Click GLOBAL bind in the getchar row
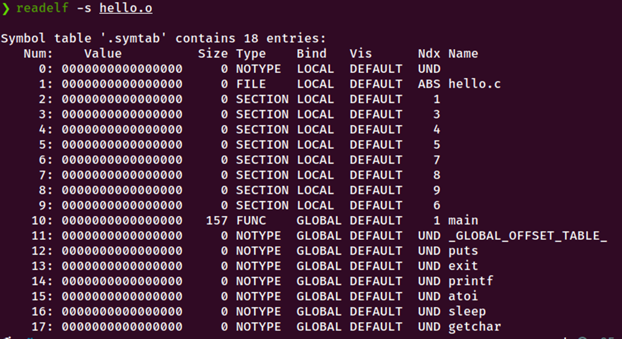Image resolution: width=622 pixels, height=339 pixels. pyautogui.click(x=319, y=326)
